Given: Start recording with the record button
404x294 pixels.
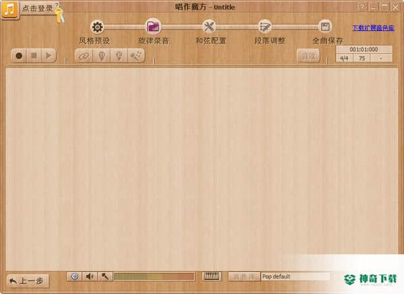Looking at the screenshot, I should click(x=19, y=56).
